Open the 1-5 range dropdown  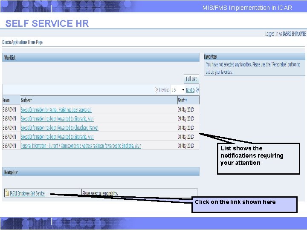[177, 90]
